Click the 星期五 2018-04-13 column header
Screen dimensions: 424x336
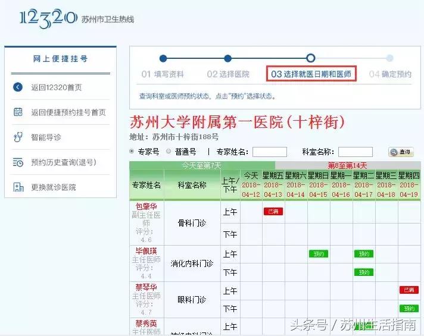click(x=273, y=185)
